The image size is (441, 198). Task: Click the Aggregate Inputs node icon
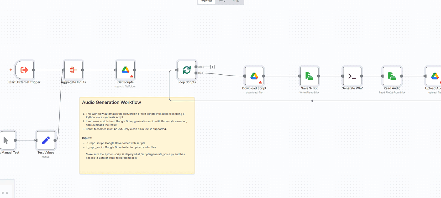tap(73, 70)
